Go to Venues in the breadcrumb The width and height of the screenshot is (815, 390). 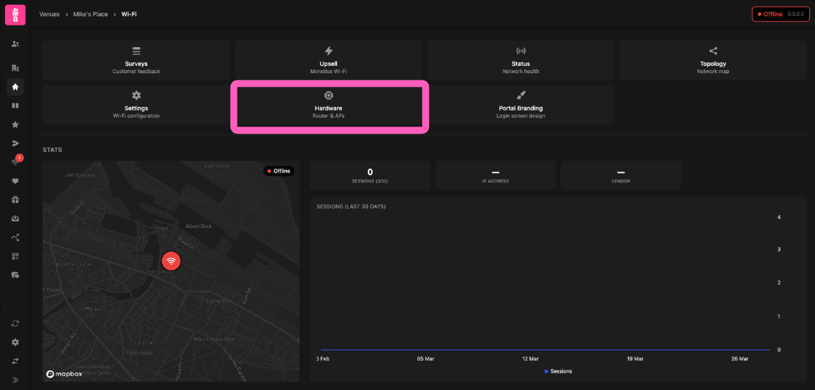(x=49, y=14)
